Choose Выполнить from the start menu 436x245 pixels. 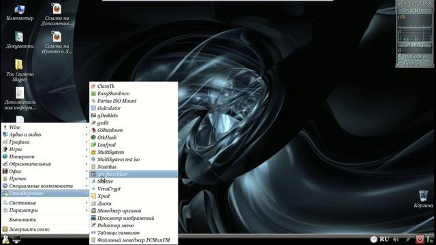45,220
